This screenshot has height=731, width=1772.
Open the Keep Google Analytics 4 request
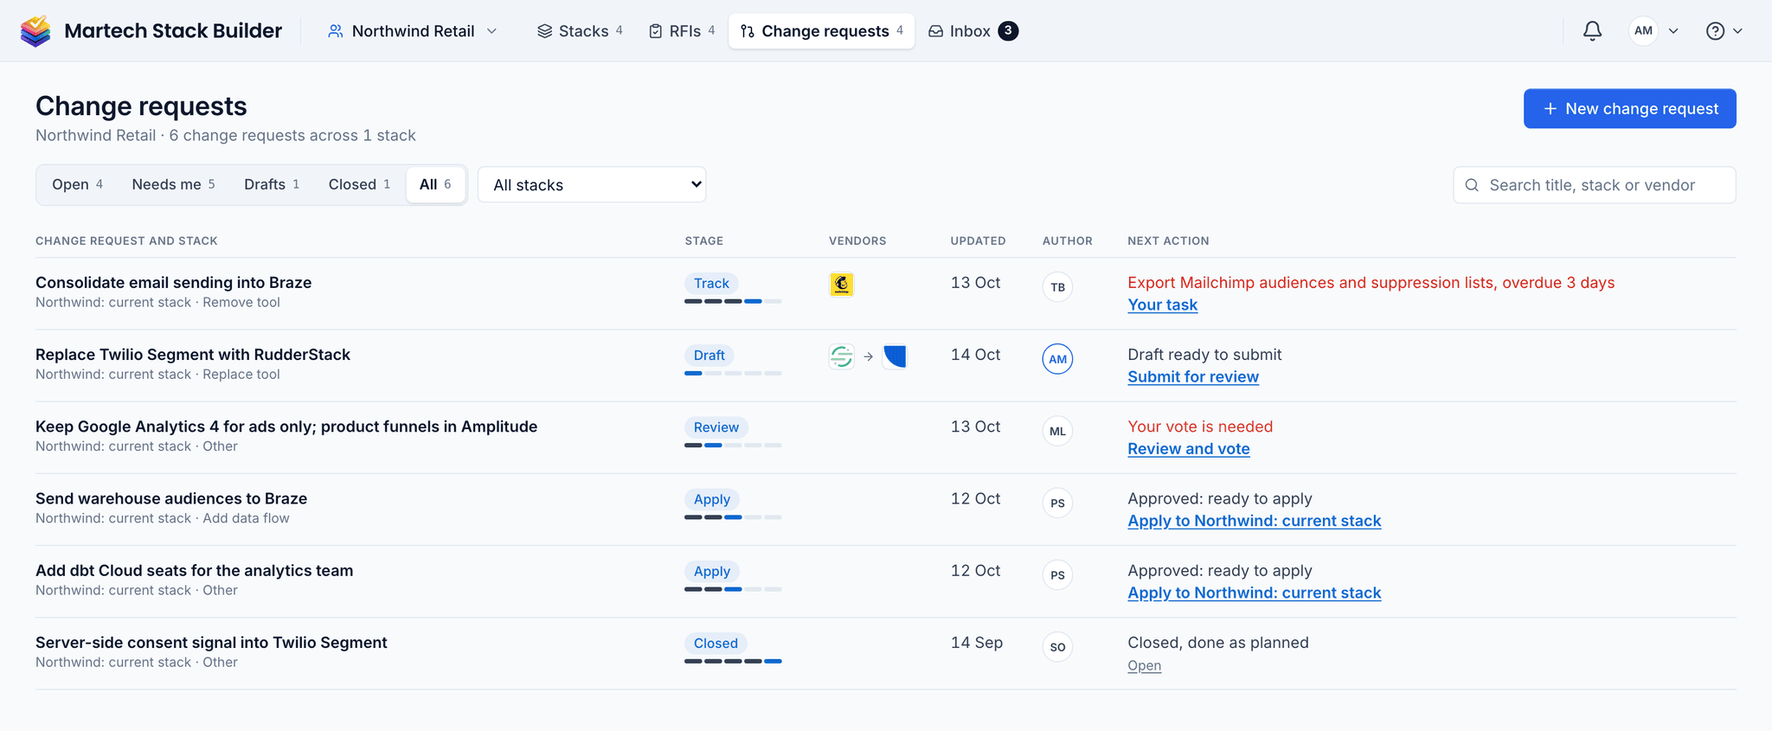(286, 426)
